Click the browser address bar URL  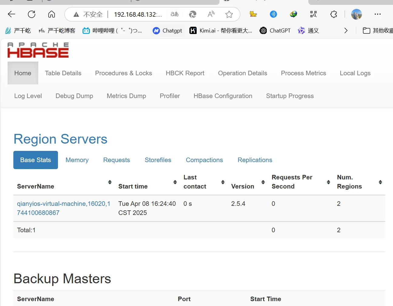click(138, 14)
